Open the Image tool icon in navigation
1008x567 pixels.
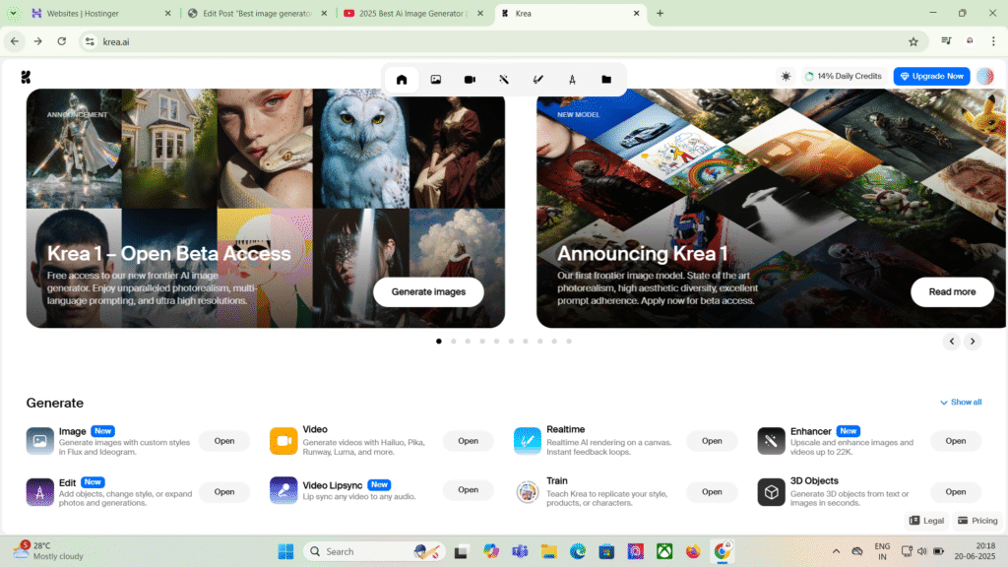(x=436, y=80)
